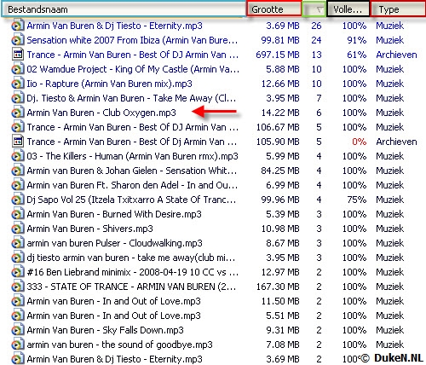Select the icon of the 2-source Eternity.mp3 at the bottom
The height and width of the screenshot is (365, 426).
(17, 358)
